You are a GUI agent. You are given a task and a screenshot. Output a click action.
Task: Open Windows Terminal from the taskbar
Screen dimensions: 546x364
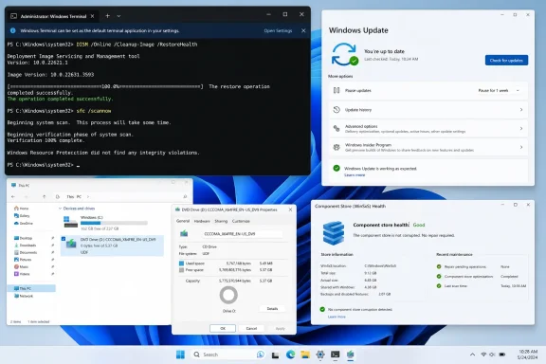pos(336,355)
